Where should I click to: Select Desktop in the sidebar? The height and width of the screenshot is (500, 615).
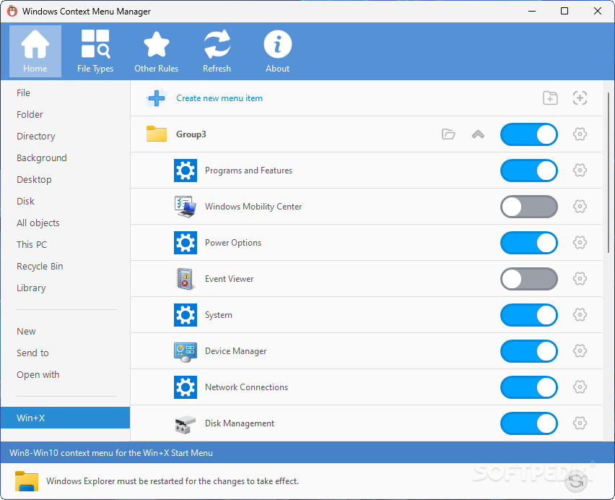point(65,179)
